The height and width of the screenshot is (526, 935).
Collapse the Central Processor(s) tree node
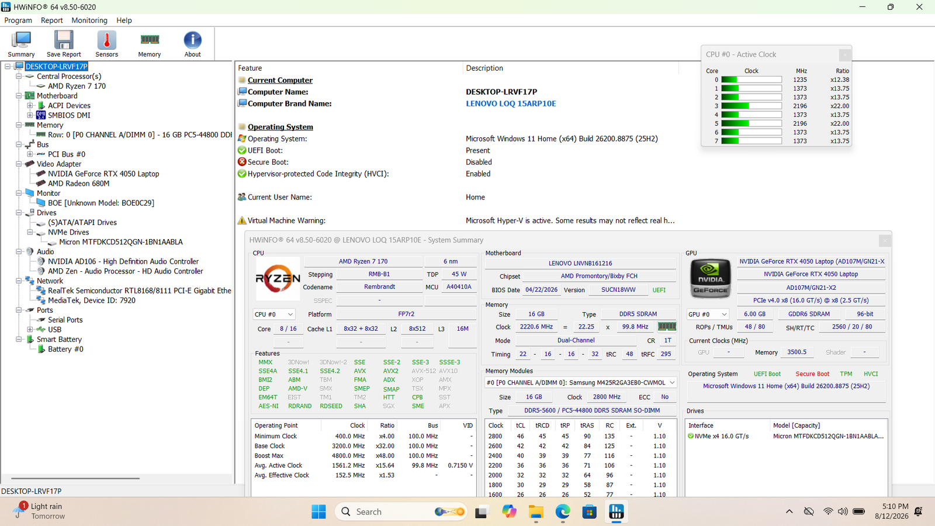click(19, 77)
